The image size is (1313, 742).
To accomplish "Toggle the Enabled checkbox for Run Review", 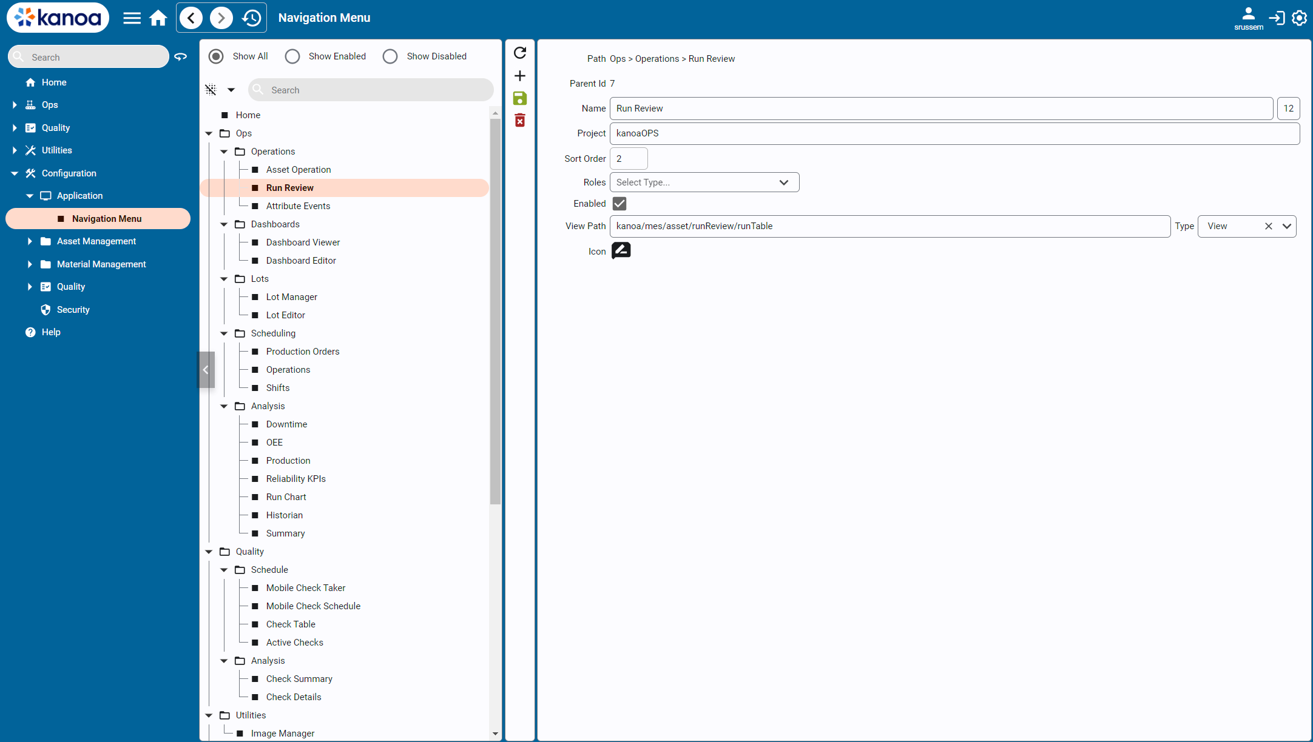I will [x=619, y=202].
